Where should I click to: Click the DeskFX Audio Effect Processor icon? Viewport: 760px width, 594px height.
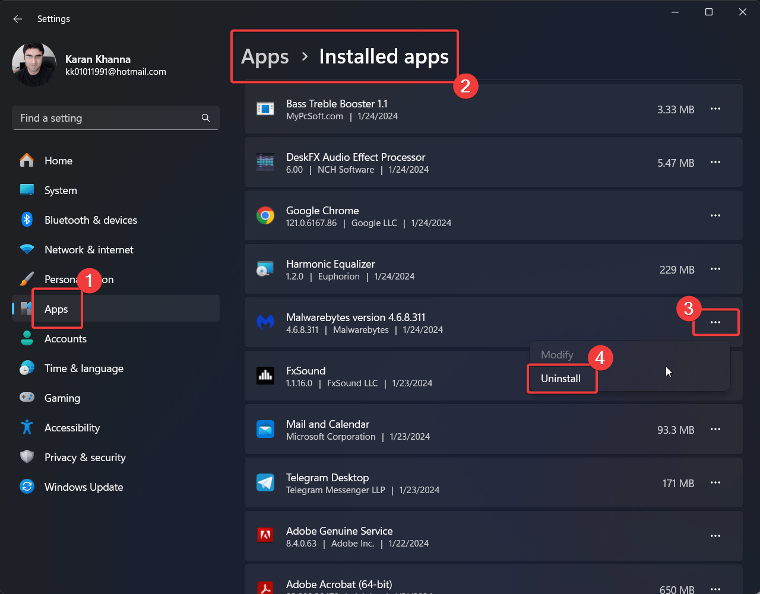pyautogui.click(x=265, y=162)
